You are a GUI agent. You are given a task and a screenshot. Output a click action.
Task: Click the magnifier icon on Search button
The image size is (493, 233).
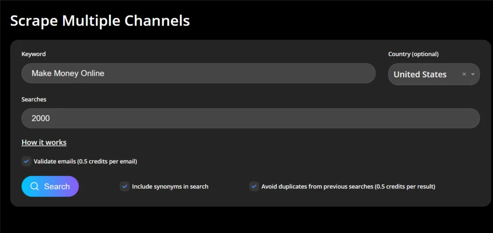(x=34, y=186)
